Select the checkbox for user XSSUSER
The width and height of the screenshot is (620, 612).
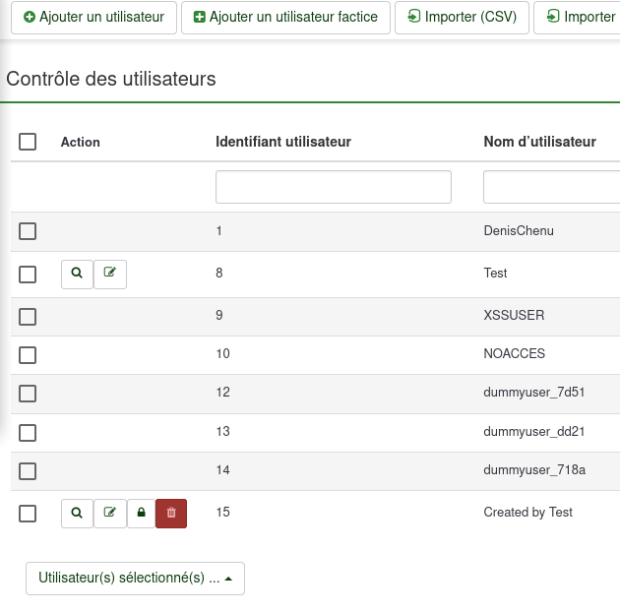[x=28, y=316]
